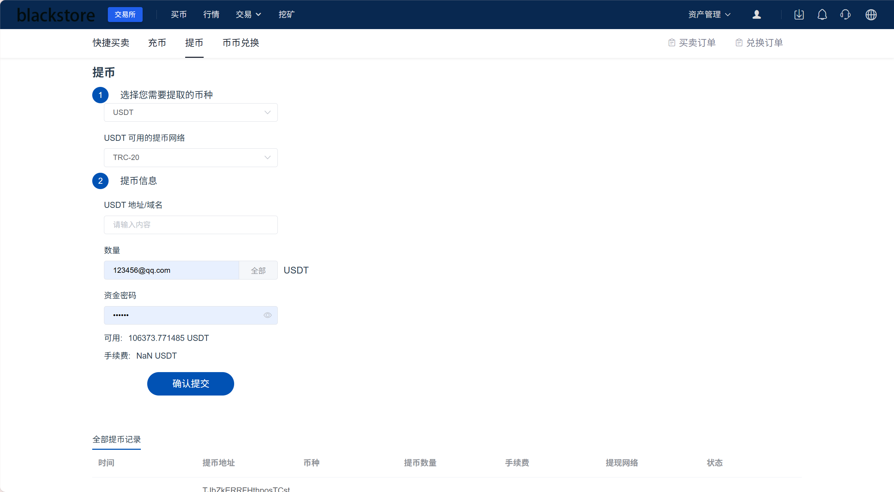
Task: Open the language globe icon
Action: click(x=871, y=15)
